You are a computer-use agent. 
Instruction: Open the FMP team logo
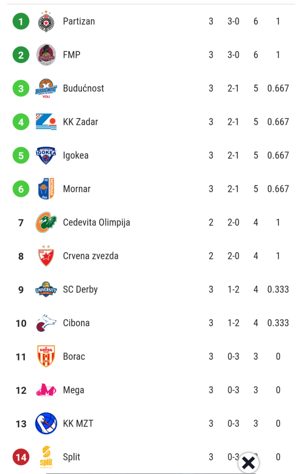(x=46, y=55)
